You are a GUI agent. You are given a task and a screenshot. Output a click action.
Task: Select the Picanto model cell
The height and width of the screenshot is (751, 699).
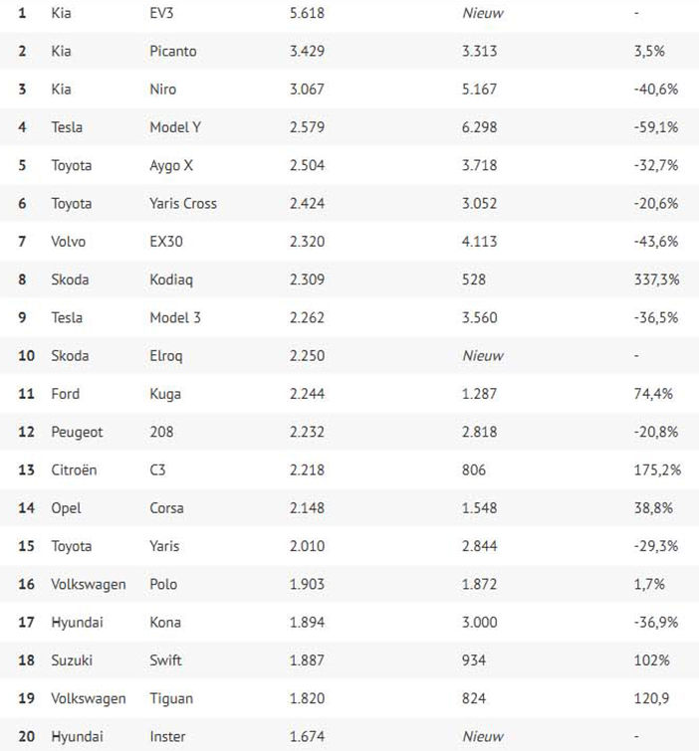tap(173, 51)
